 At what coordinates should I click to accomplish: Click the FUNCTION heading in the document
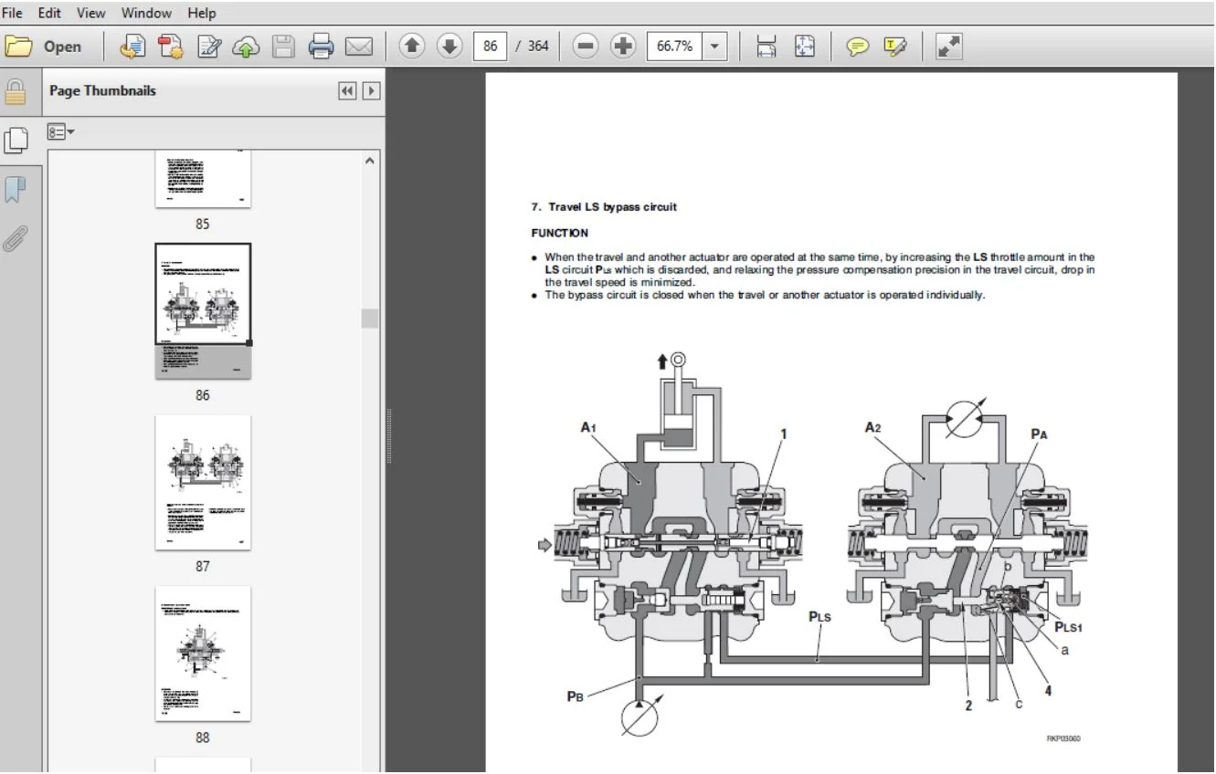[560, 233]
